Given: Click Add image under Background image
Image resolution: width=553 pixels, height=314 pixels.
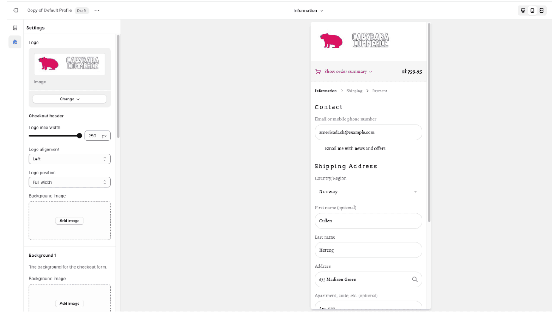Looking at the screenshot, I should tap(69, 221).
